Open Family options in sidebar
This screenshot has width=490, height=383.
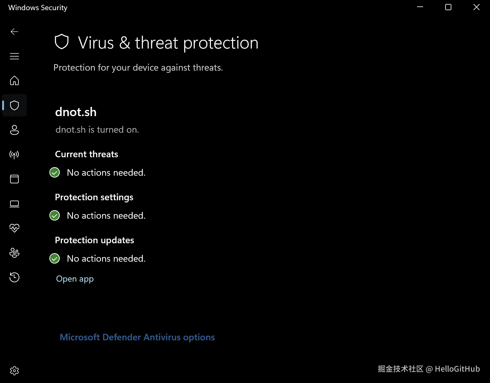[14, 253]
